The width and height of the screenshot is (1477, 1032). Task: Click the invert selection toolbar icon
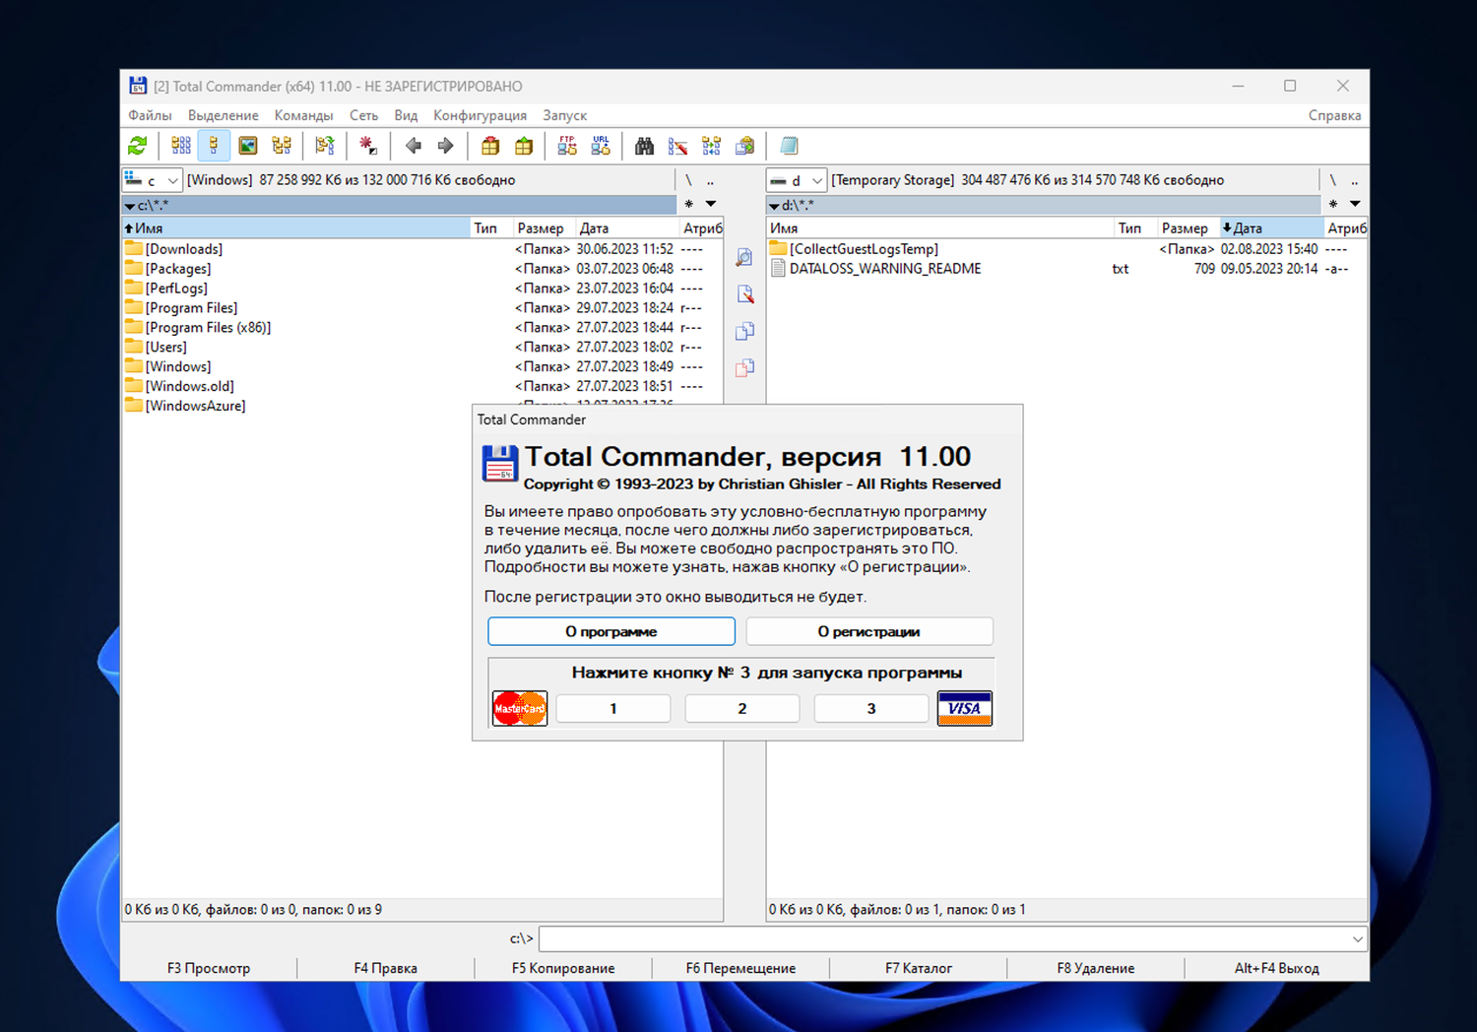[x=325, y=146]
